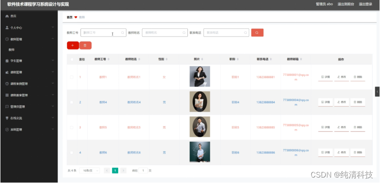The image size is (380, 183).
Task: Check the row checkbox for 教师5
Action: [72, 127]
